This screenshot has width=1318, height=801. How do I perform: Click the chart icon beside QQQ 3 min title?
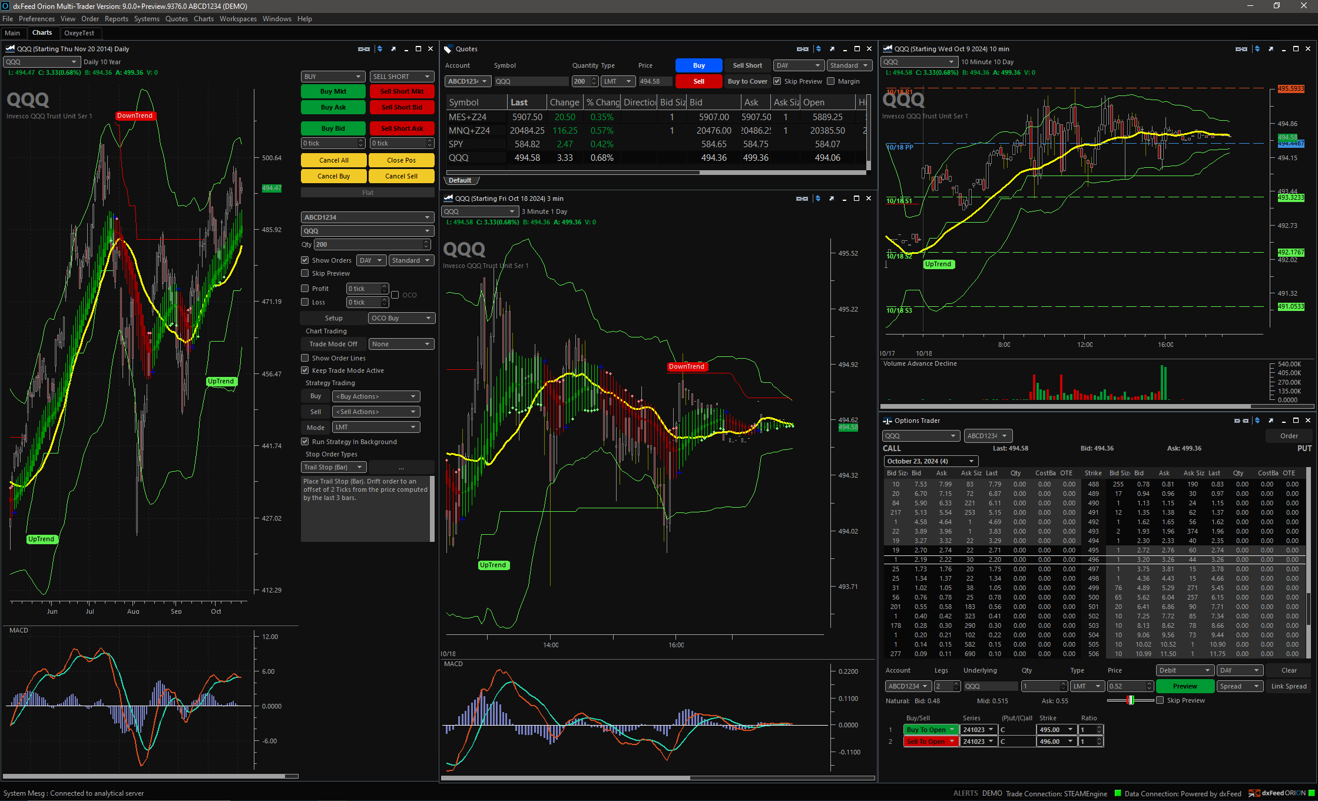coord(448,198)
